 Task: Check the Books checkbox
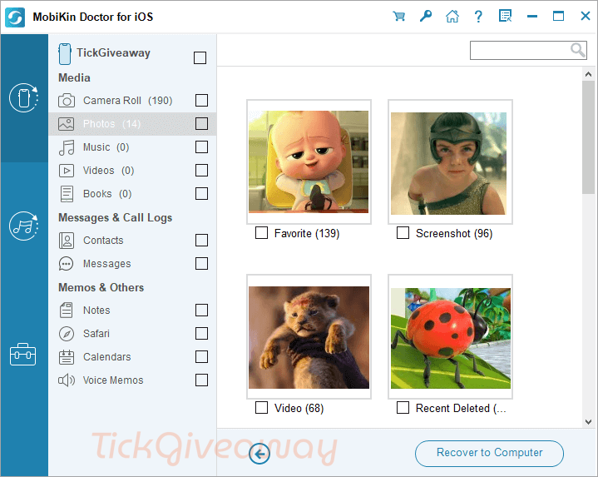(x=201, y=193)
